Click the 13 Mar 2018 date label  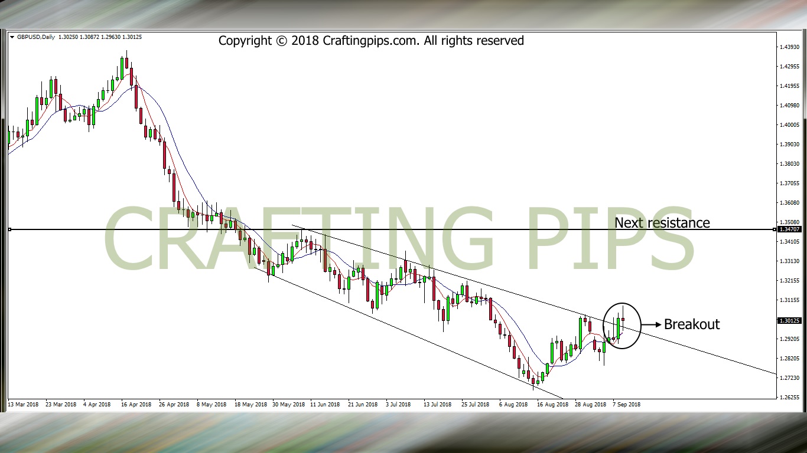[24, 405]
